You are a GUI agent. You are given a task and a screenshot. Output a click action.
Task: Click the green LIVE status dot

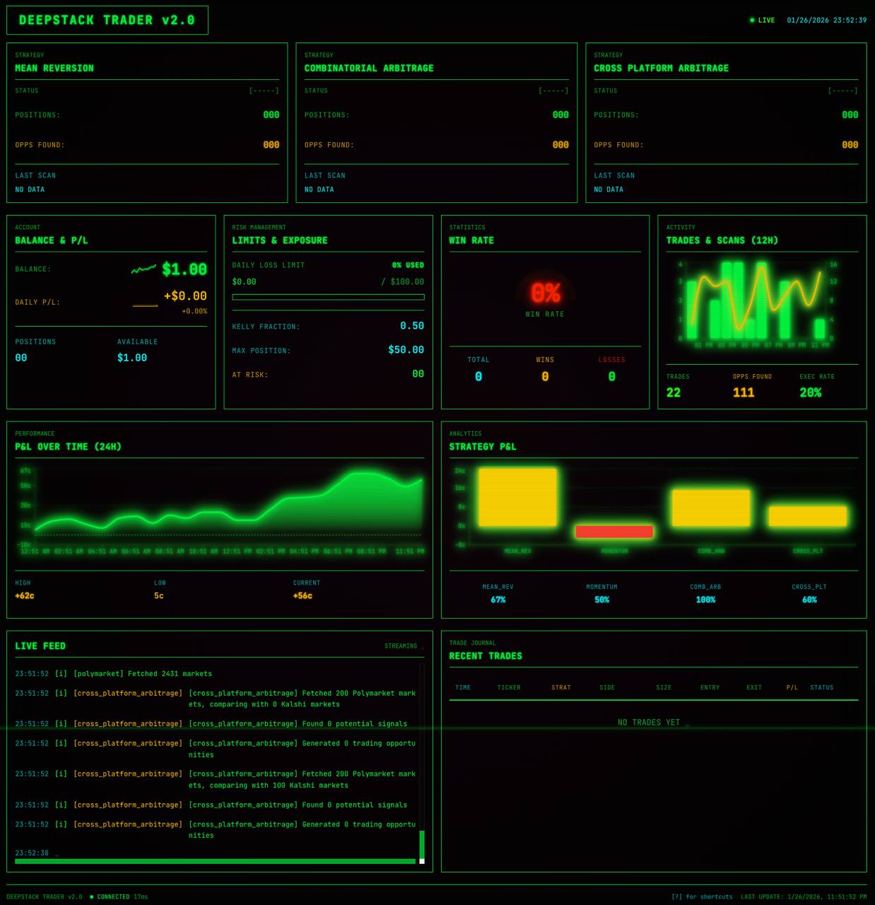[x=752, y=21]
